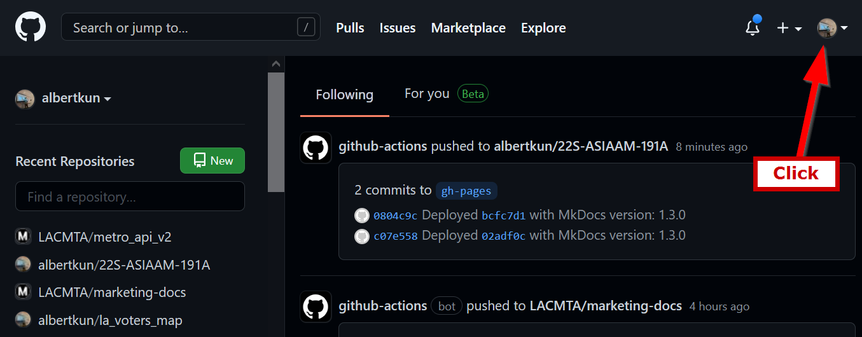Open LACMTA/metro_api_v2 repository
This screenshot has height=337, width=862.
coord(104,237)
